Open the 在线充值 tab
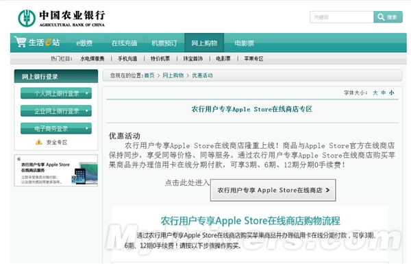 [x=124, y=43]
